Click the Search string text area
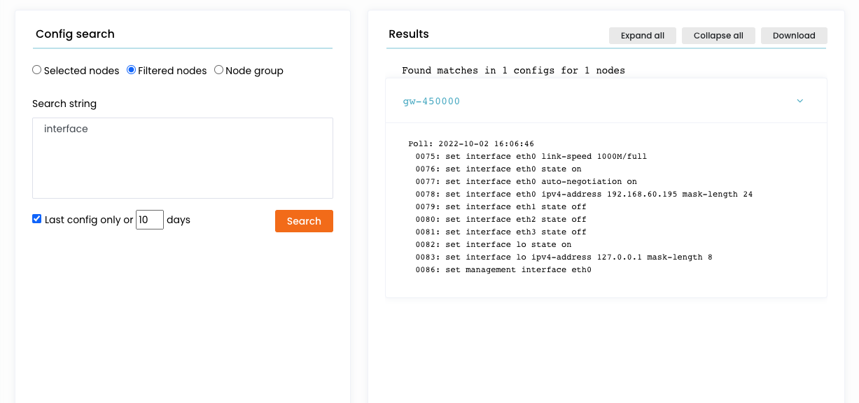Viewport: 859px width, 403px height. pyautogui.click(x=182, y=157)
